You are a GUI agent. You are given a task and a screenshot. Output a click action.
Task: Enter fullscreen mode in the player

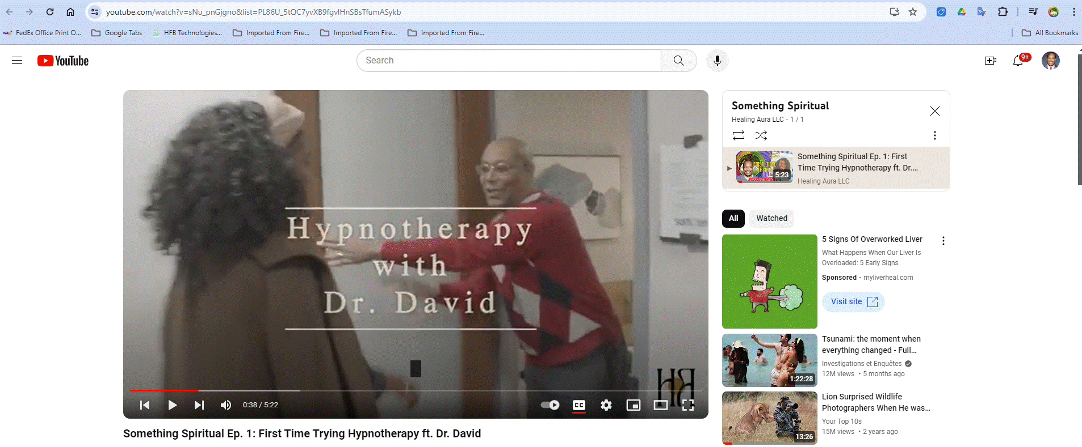pyautogui.click(x=688, y=405)
